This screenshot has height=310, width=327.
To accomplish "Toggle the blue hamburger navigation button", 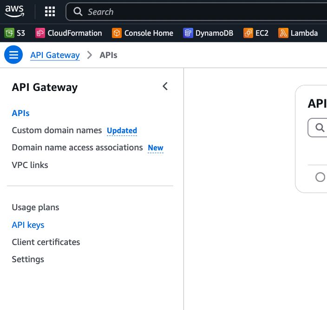I will [13, 55].
